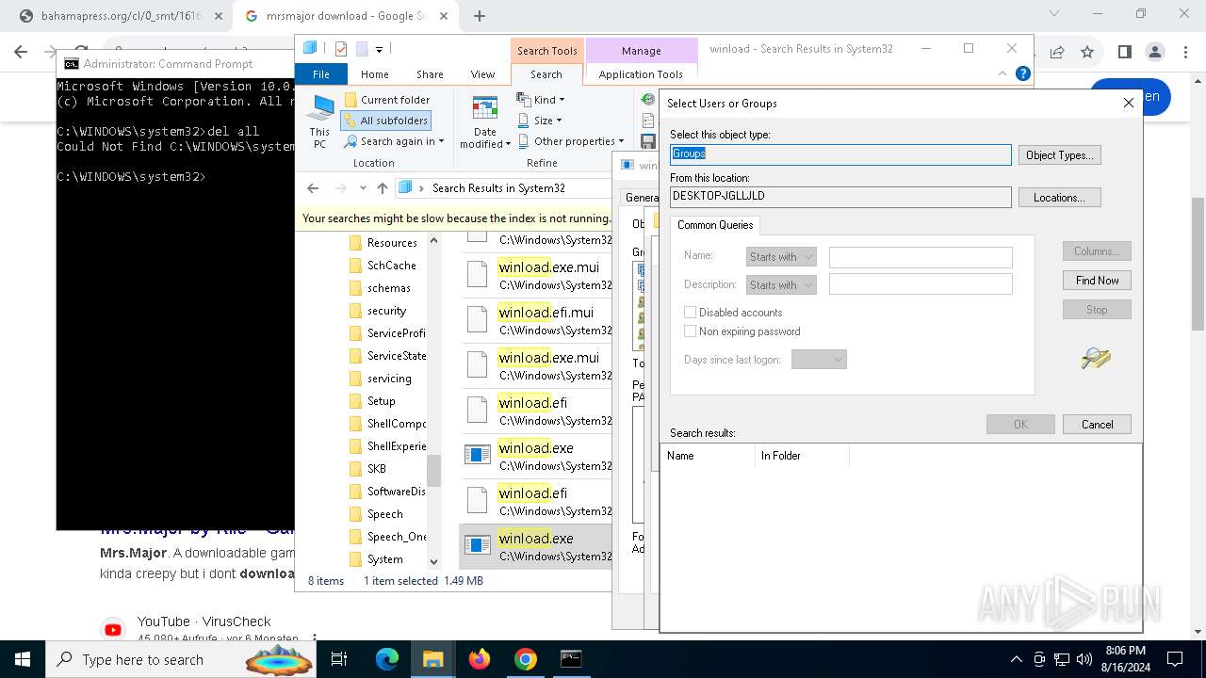This screenshot has height=678, width=1206.
Task: Click the Name query input field
Action: tap(921, 257)
